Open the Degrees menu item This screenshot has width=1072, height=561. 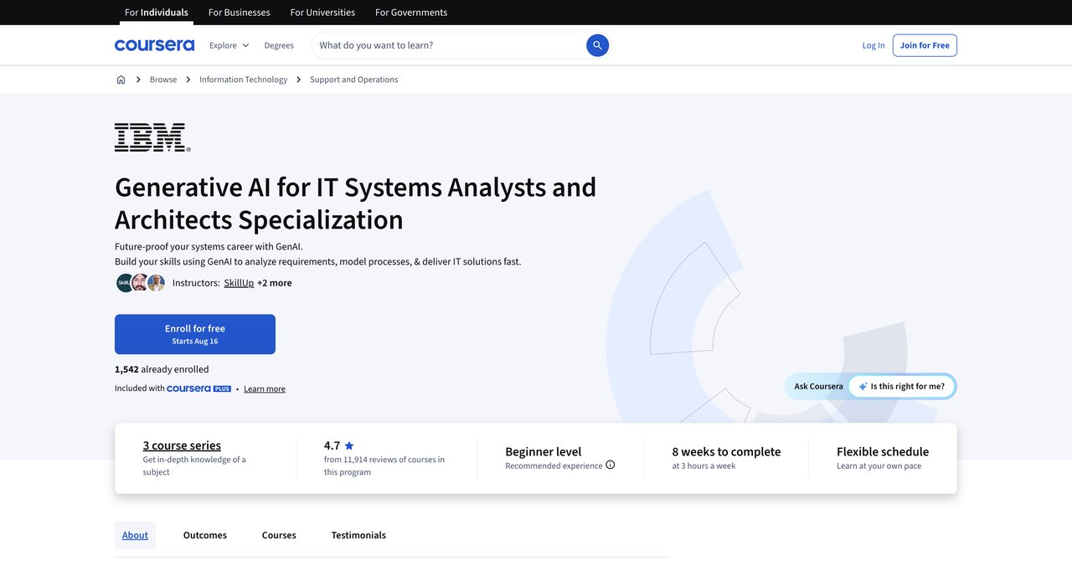(279, 45)
